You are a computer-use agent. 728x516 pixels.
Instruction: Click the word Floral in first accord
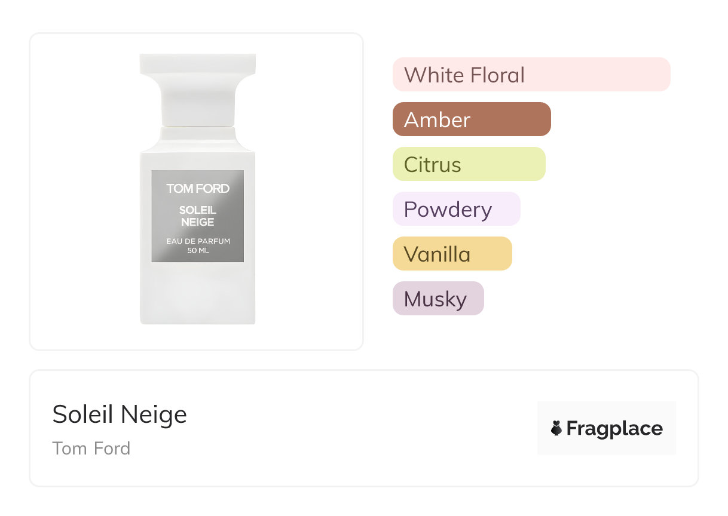(497, 75)
